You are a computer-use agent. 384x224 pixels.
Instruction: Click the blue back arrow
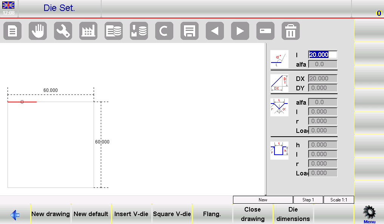coord(15,215)
